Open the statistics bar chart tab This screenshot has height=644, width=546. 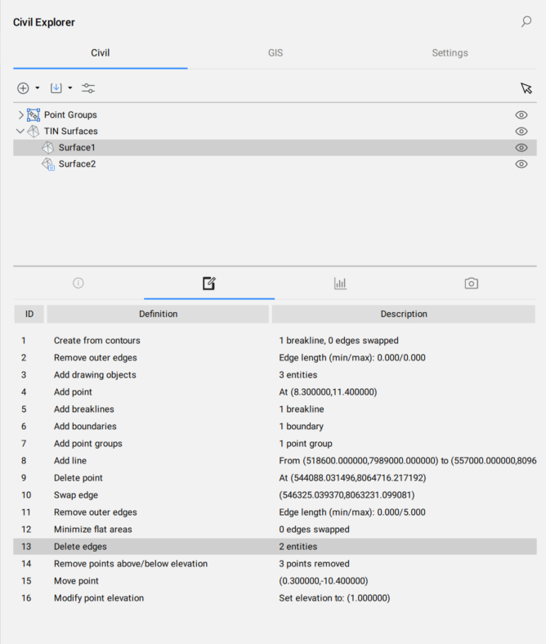pos(340,284)
